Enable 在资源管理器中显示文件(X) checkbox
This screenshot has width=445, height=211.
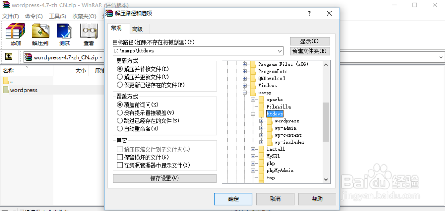pos(120,165)
